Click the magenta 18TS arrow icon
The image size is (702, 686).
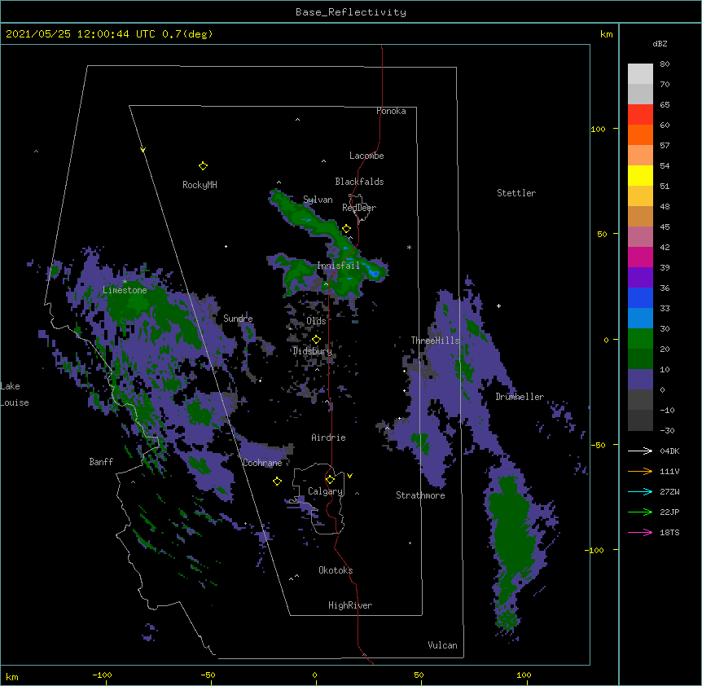(x=640, y=532)
